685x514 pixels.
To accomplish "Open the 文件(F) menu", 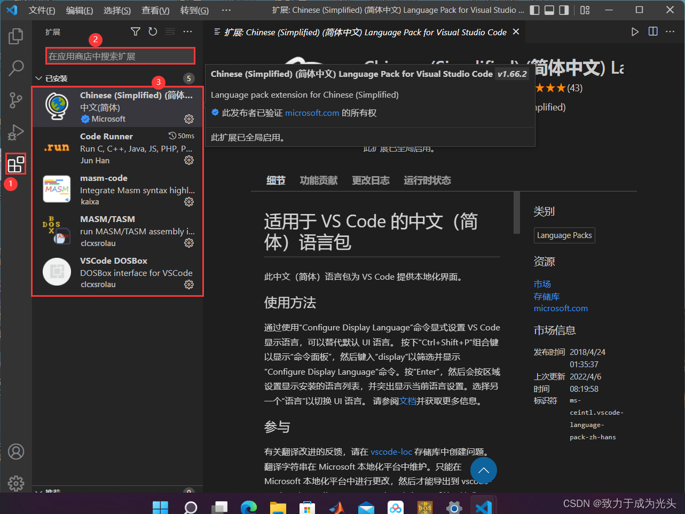I will [x=42, y=10].
